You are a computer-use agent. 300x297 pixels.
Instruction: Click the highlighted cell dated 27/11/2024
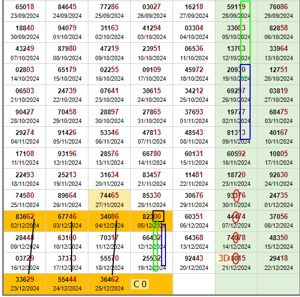109,200
